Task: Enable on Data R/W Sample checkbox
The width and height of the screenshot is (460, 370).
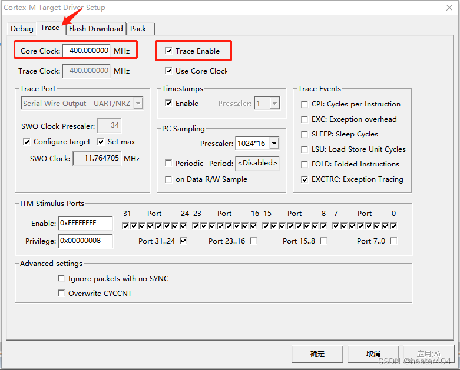Action: click(x=168, y=179)
